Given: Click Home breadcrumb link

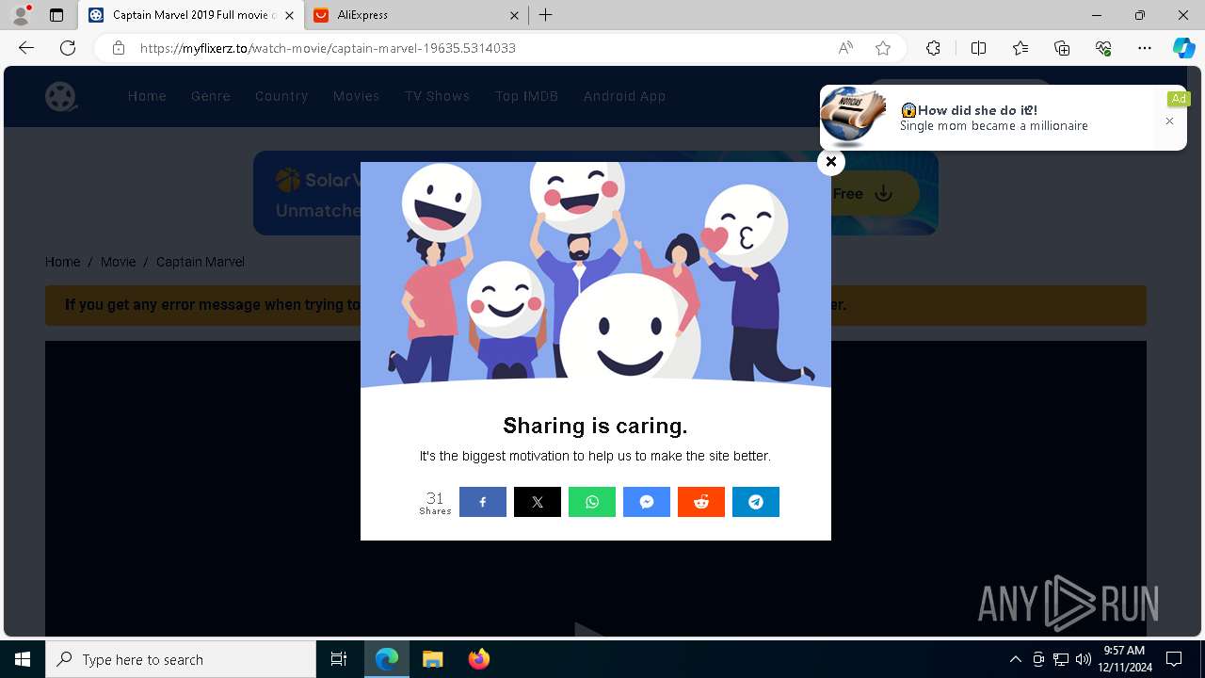Looking at the screenshot, I should (62, 262).
